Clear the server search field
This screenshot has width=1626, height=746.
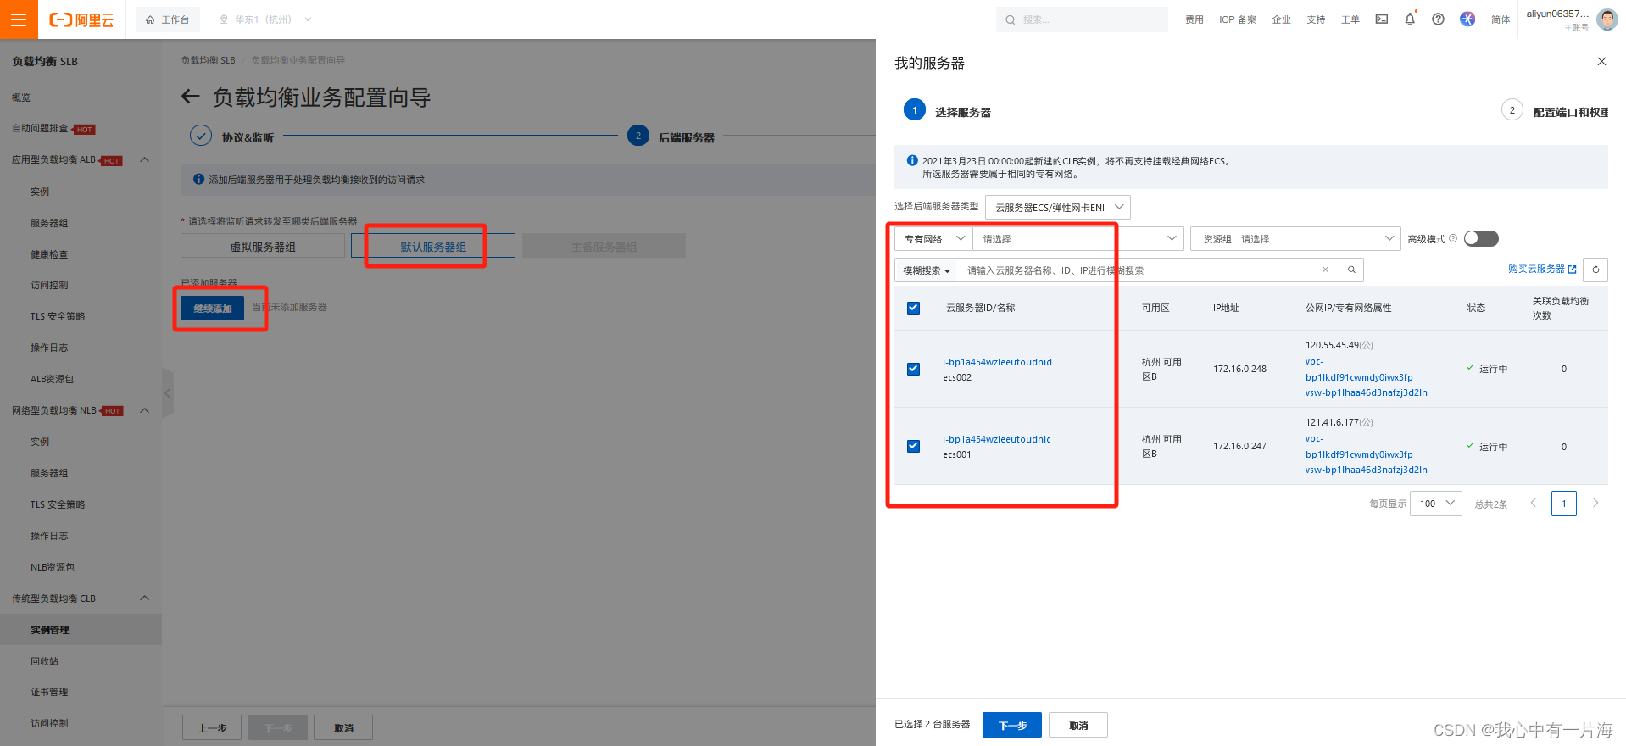coord(1325,270)
